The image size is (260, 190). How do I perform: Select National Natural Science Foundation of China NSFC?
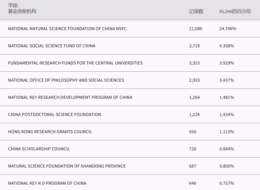(x=67, y=29)
